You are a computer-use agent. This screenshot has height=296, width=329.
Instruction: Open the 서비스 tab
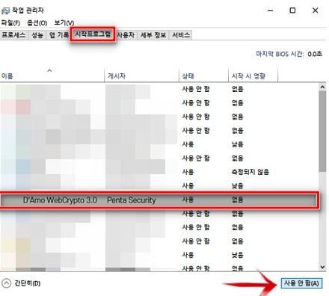click(181, 35)
